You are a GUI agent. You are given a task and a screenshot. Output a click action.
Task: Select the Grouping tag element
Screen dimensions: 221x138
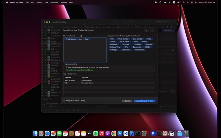149,44
